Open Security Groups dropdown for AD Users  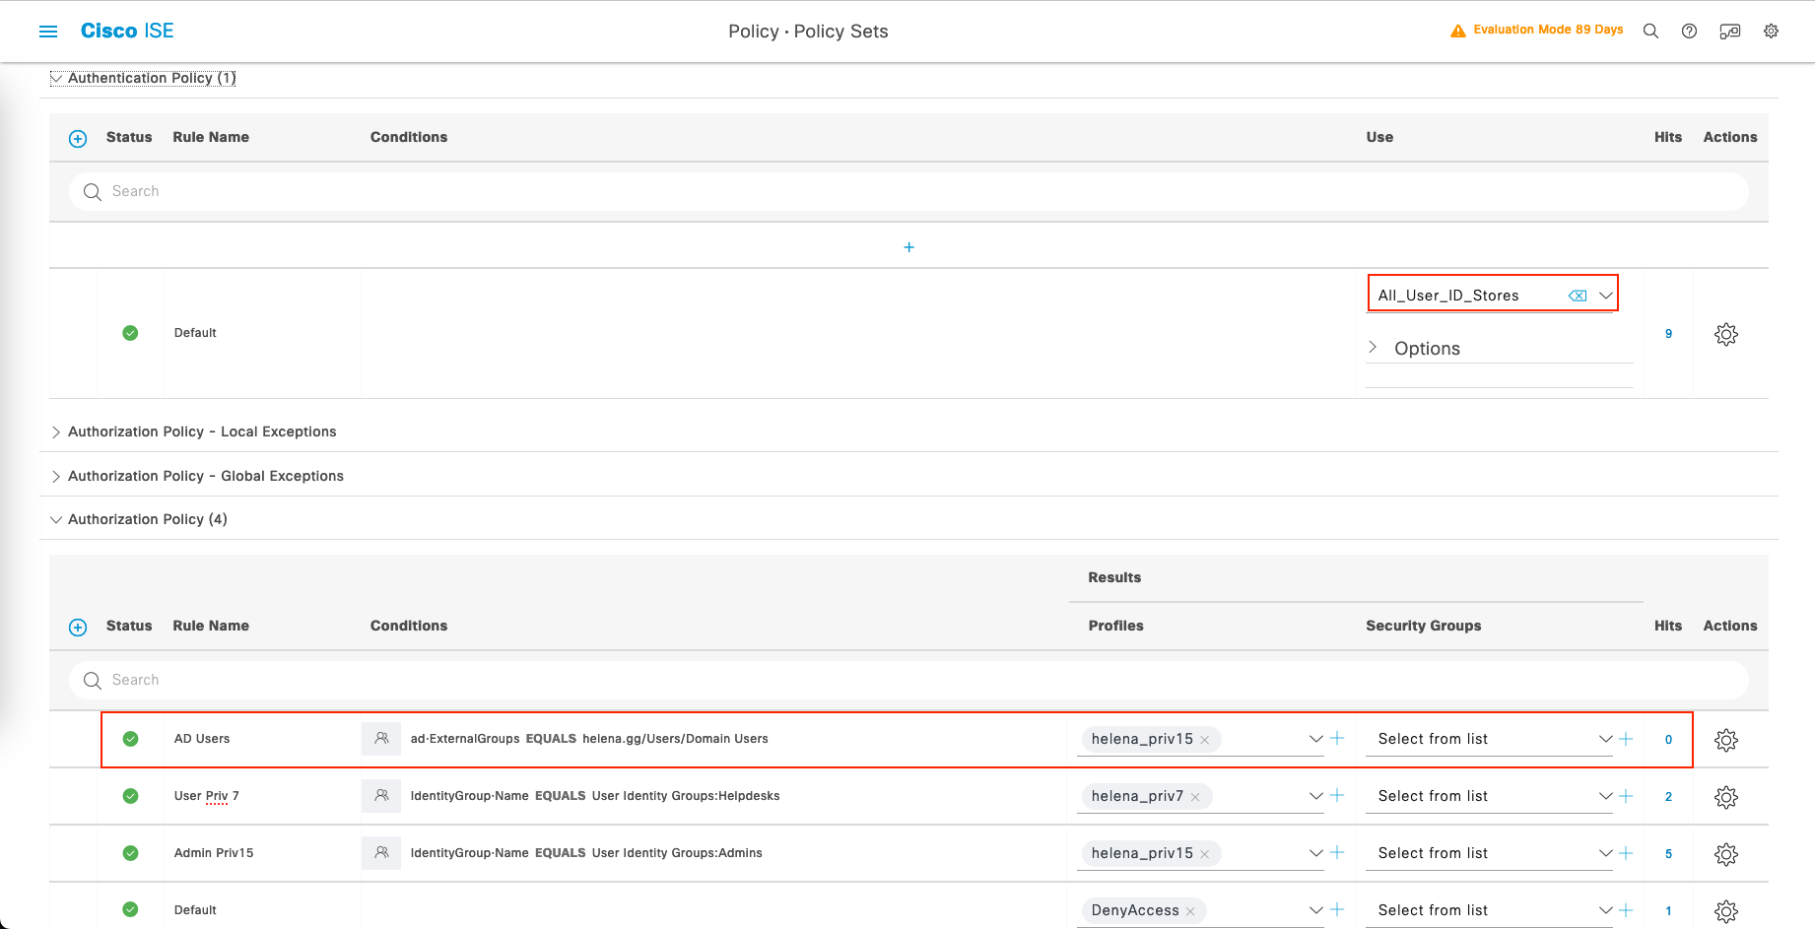coord(1604,739)
